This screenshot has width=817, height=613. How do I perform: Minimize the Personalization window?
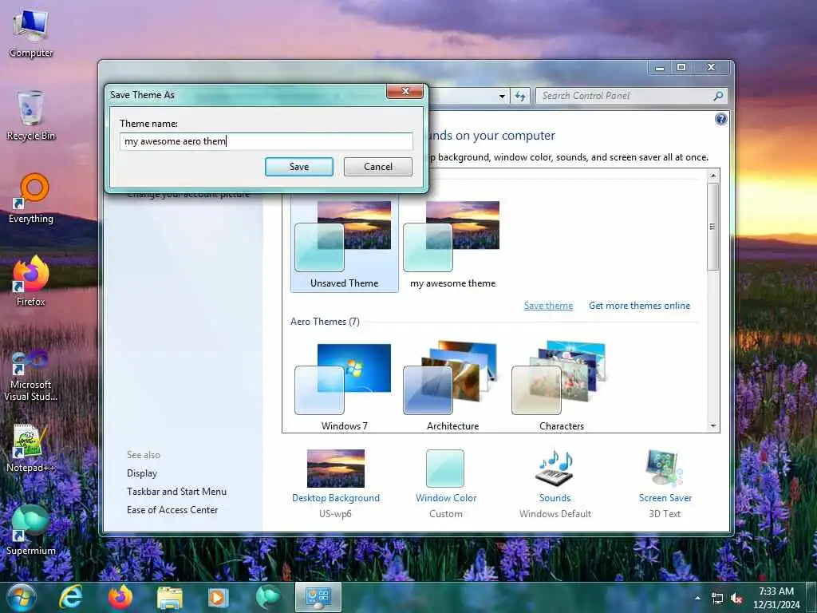660,67
